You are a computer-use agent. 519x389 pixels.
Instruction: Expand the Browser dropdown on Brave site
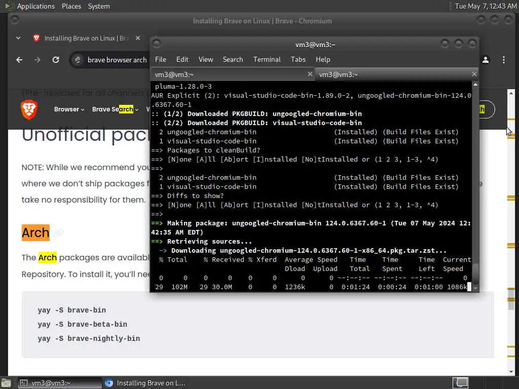(69, 109)
